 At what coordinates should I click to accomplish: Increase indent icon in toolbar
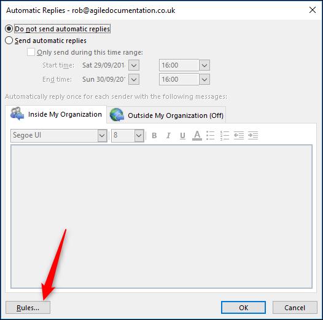point(253,135)
